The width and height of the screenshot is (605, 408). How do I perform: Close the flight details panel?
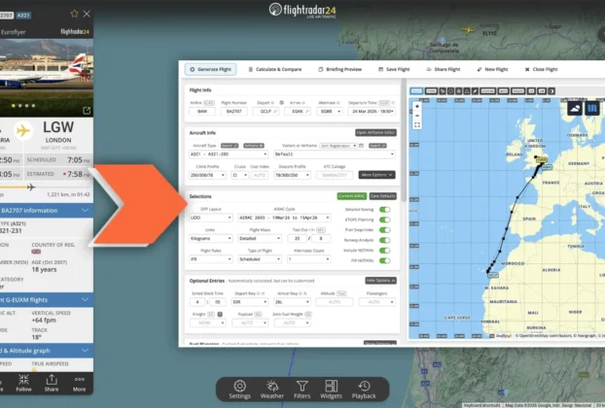point(88,14)
